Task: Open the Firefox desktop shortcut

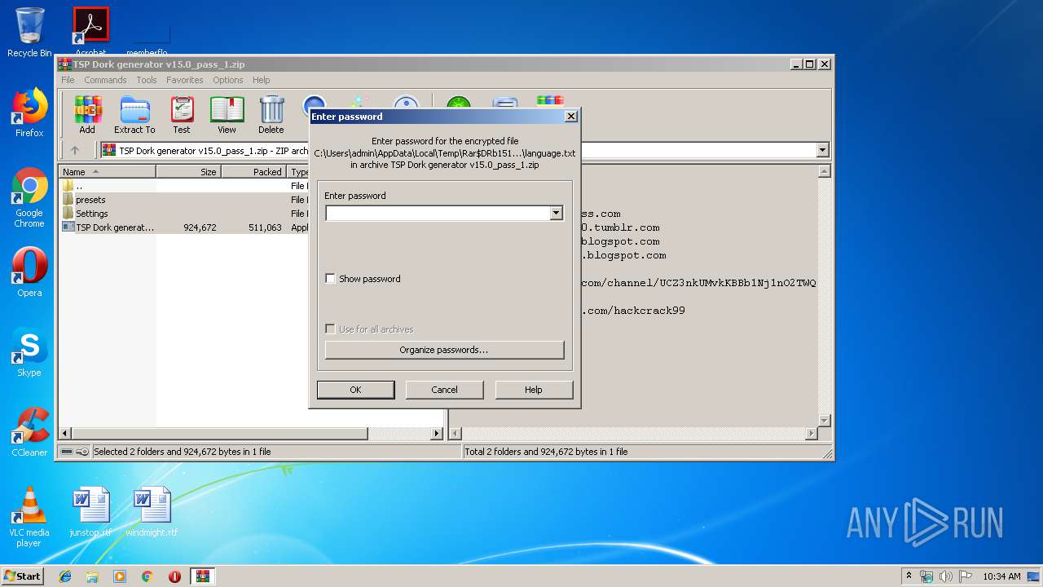Action: (x=29, y=113)
